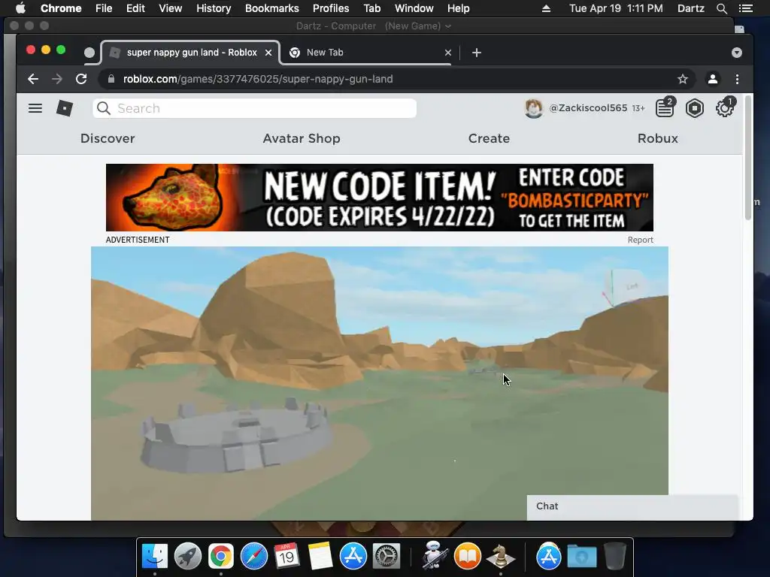Click the Zackiscool565 avatar picture
This screenshot has height=577, width=770.
pos(534,108)
